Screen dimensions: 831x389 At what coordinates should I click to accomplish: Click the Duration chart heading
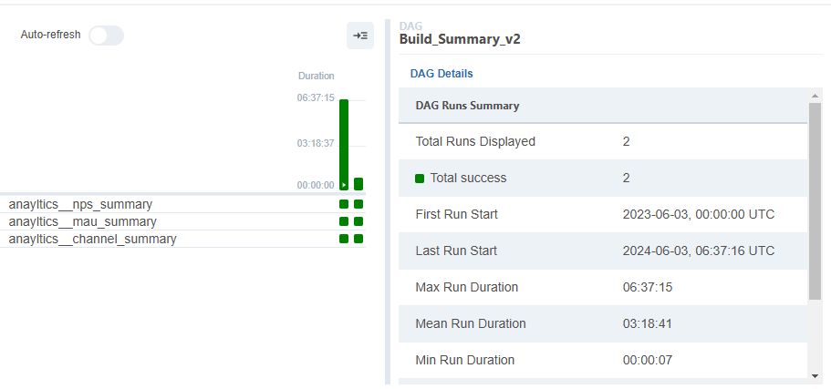(x=317, y=76)
